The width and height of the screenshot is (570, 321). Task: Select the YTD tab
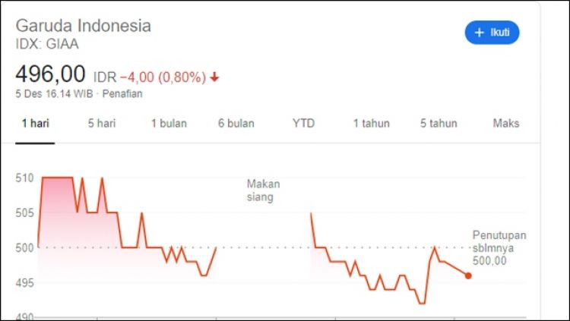coord(303,123)
